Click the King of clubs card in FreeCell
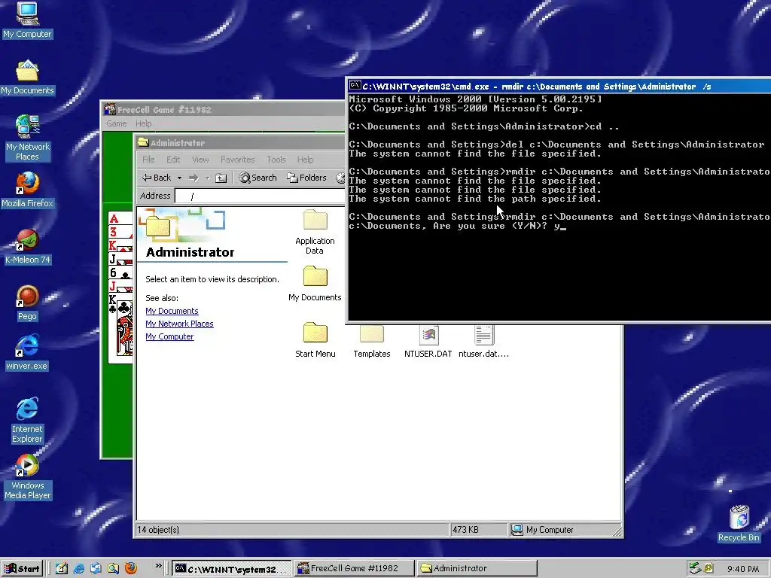This screenshot has width=771, height=578. 121,327
